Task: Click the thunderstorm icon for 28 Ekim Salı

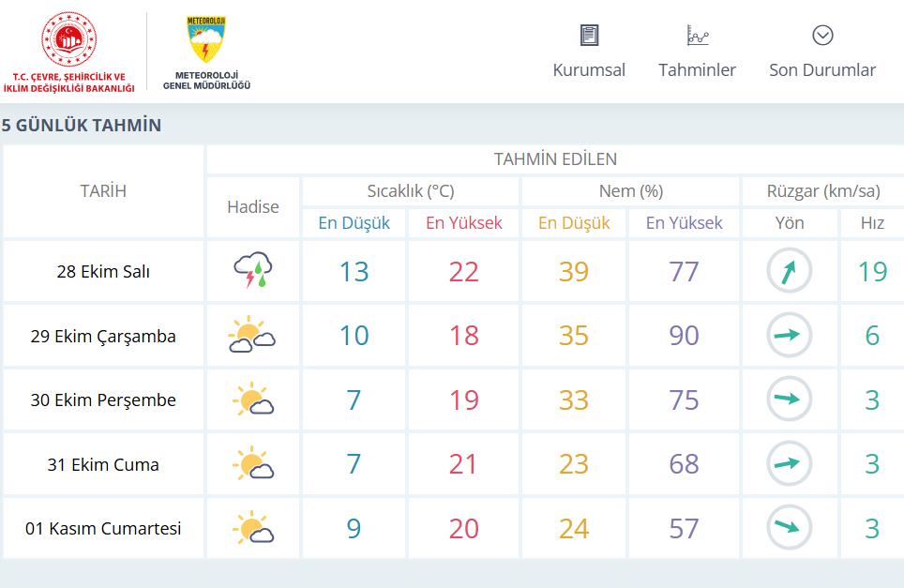Action: [253, 271]
